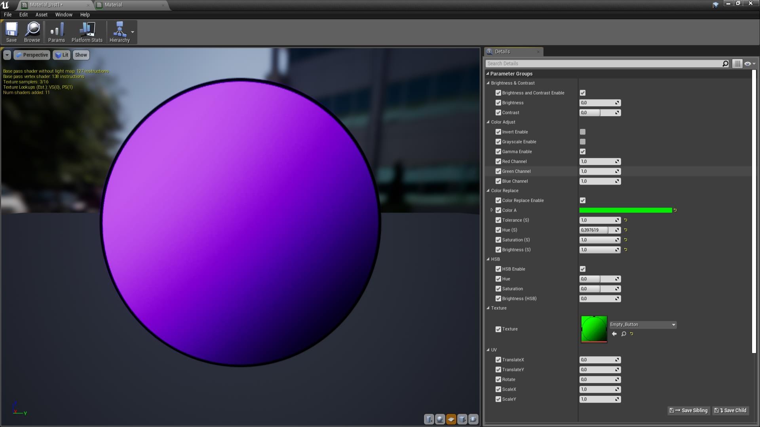760x427 pixels.
Task: Open the green Color A swatch picker
Action: 625,210
